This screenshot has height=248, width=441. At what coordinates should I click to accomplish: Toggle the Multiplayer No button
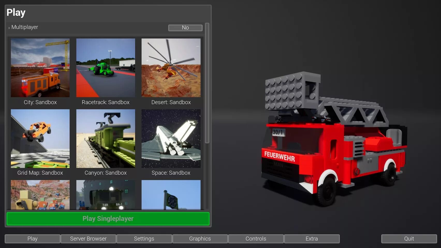pos(185,28)
